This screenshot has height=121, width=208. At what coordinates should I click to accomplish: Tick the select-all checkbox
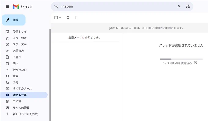tap(56, 18)
